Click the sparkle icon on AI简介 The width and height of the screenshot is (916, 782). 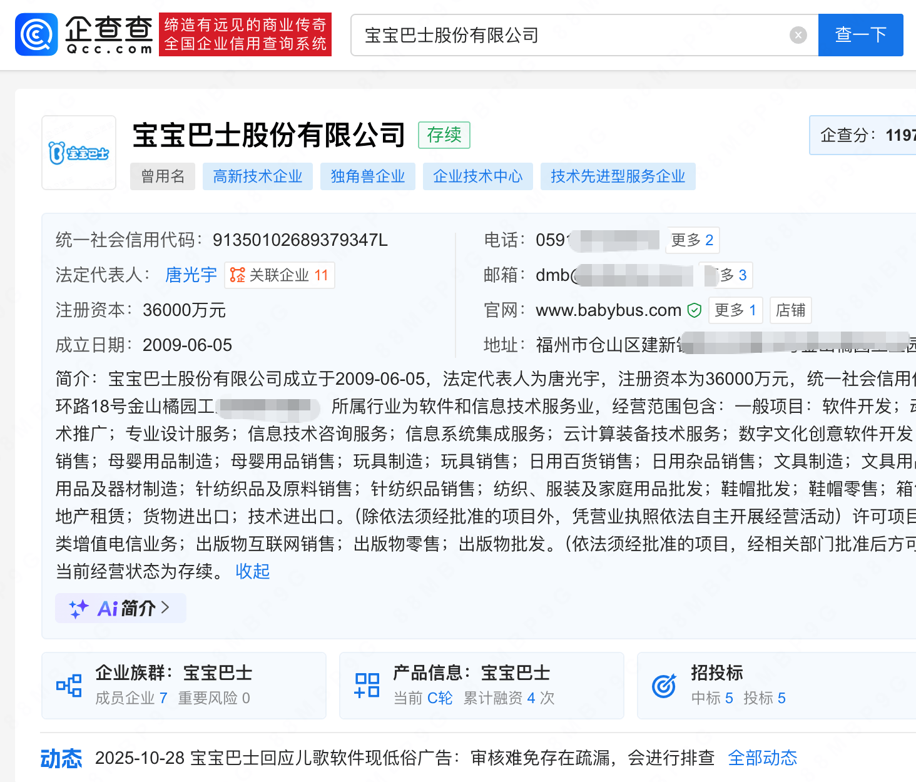point(78,607)
